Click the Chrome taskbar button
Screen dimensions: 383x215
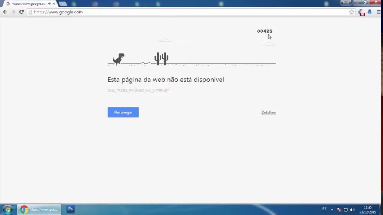tap(39, 209)
